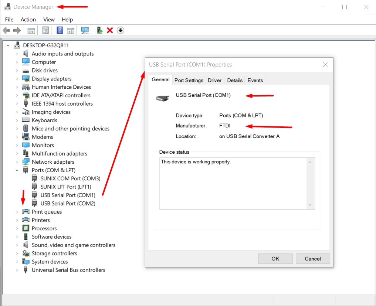Select USB Serial Port (COM1) in tree
376x306 pixels.
(x=68, y=195)
